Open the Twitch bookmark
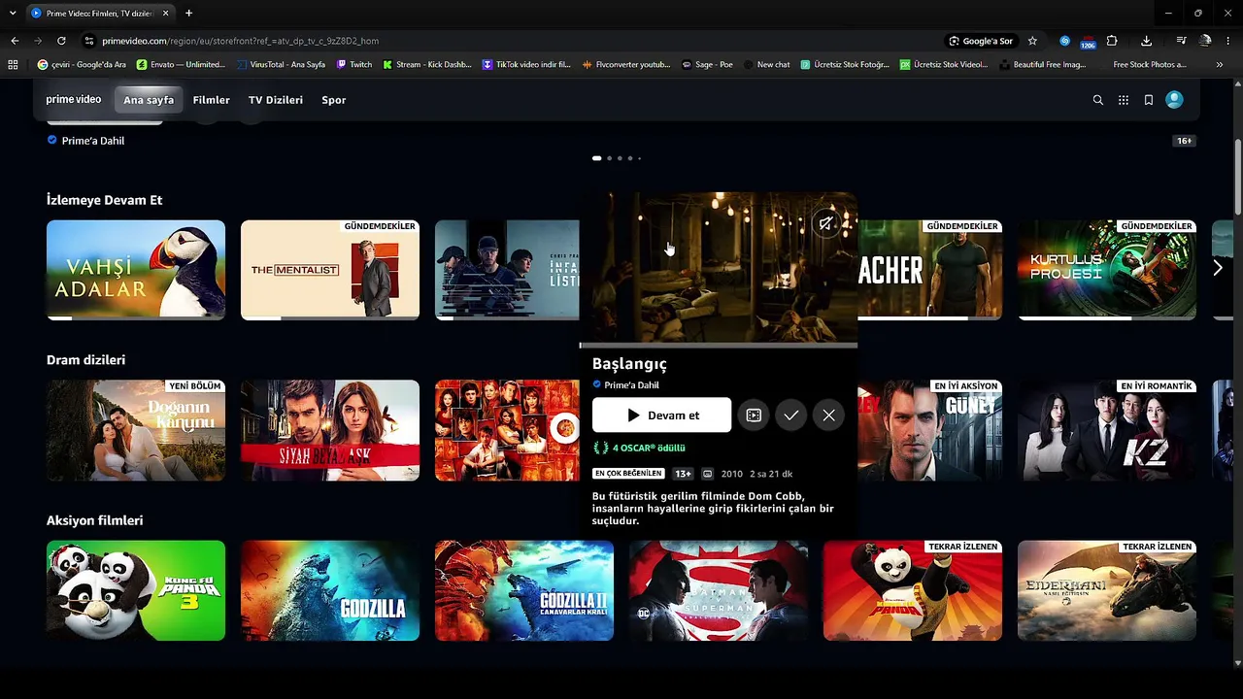Image resolution: width=1243 pixels, height=699 pixels. click(354, 65)
